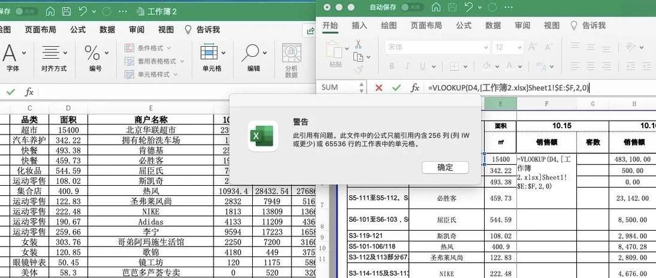Toggle 自动保存 switch in the right window
The width and height of the screenshot is (656, 278).
[412, 7]
